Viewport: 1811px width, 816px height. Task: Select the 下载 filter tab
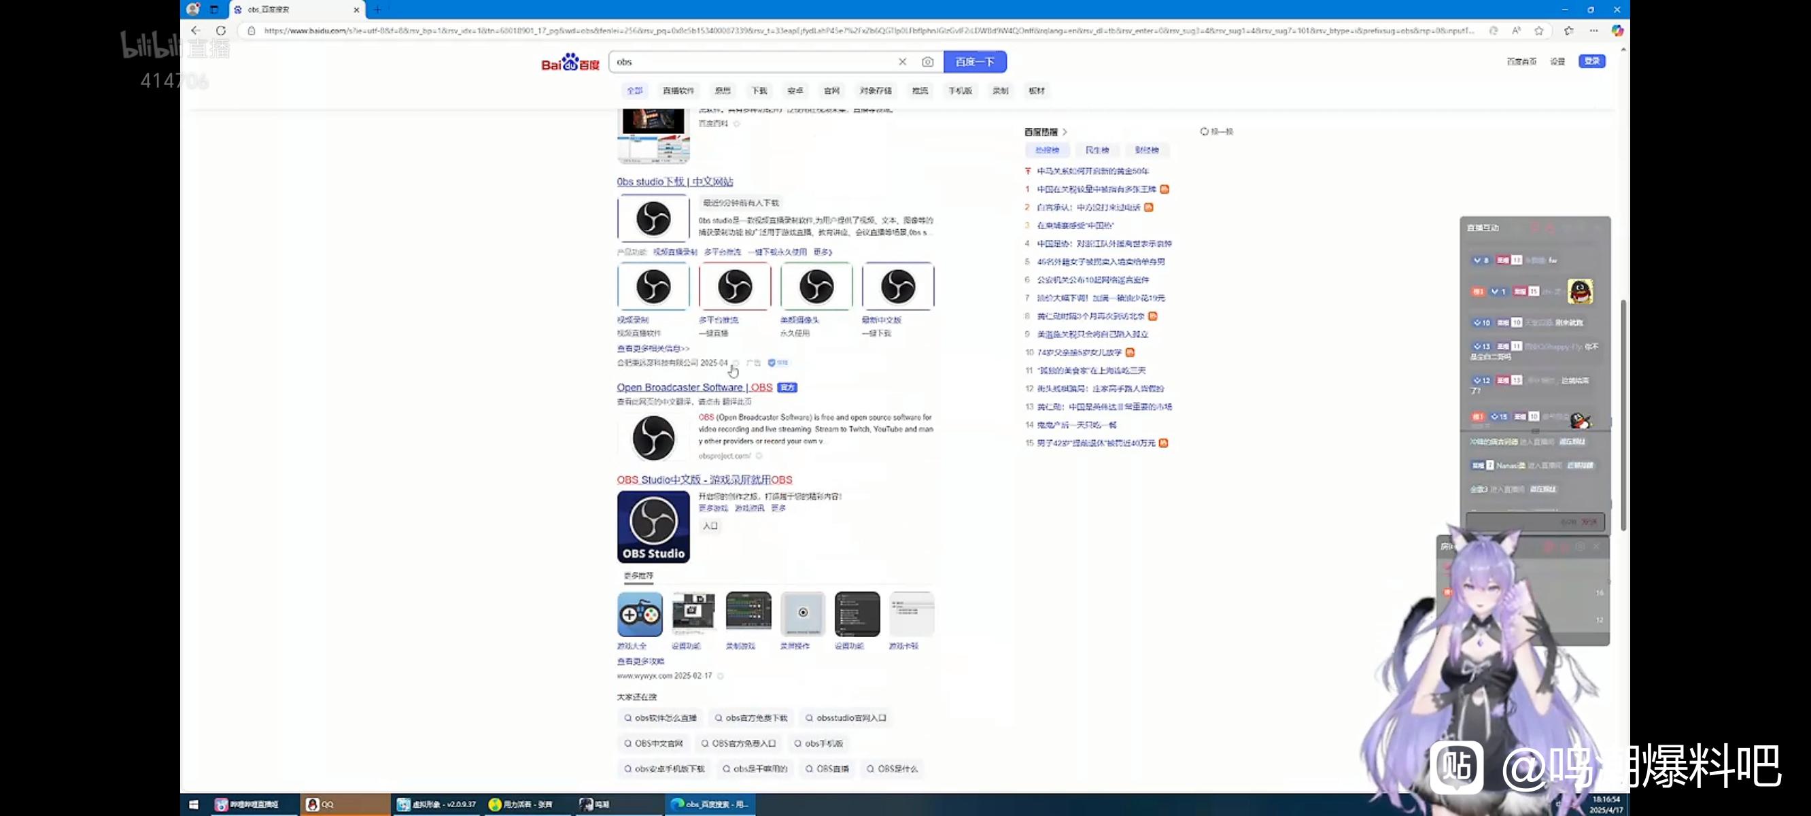759,90
